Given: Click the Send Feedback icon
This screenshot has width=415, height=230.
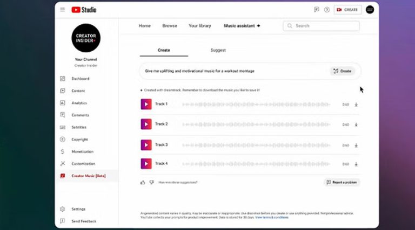Looking at the screenshot, I should (x=63, y=221).
